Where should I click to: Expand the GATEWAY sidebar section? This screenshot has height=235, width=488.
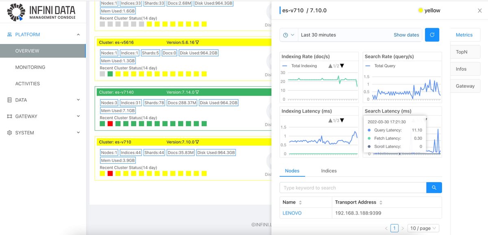pyautogui.click(x=78, y=116)
